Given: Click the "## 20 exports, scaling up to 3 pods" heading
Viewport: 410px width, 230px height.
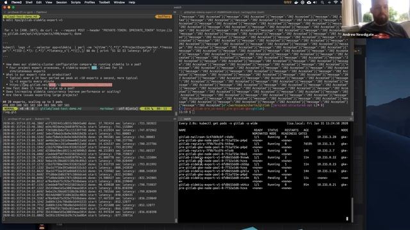Looking at the screenshot, I should 33,102.
